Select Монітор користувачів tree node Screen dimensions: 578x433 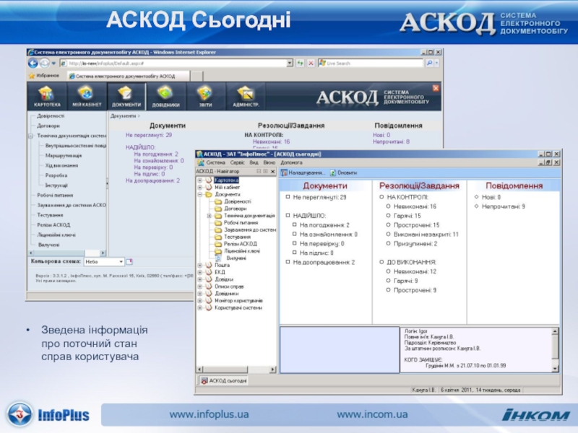click(238, 301)
